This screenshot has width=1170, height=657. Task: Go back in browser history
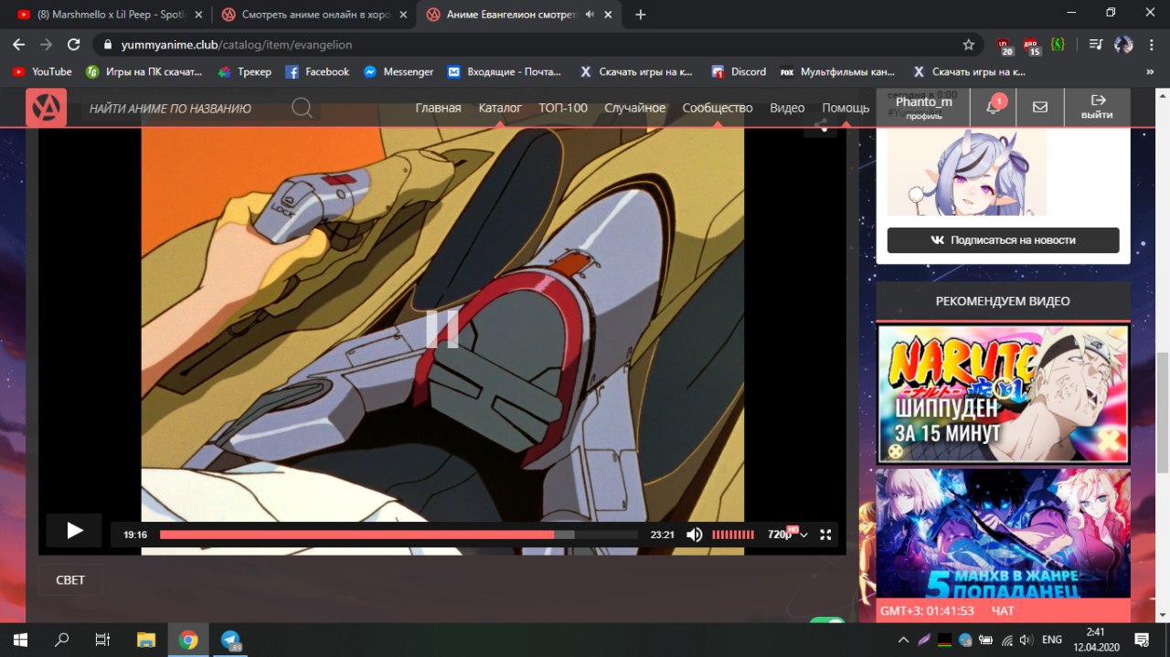(19, 44)
